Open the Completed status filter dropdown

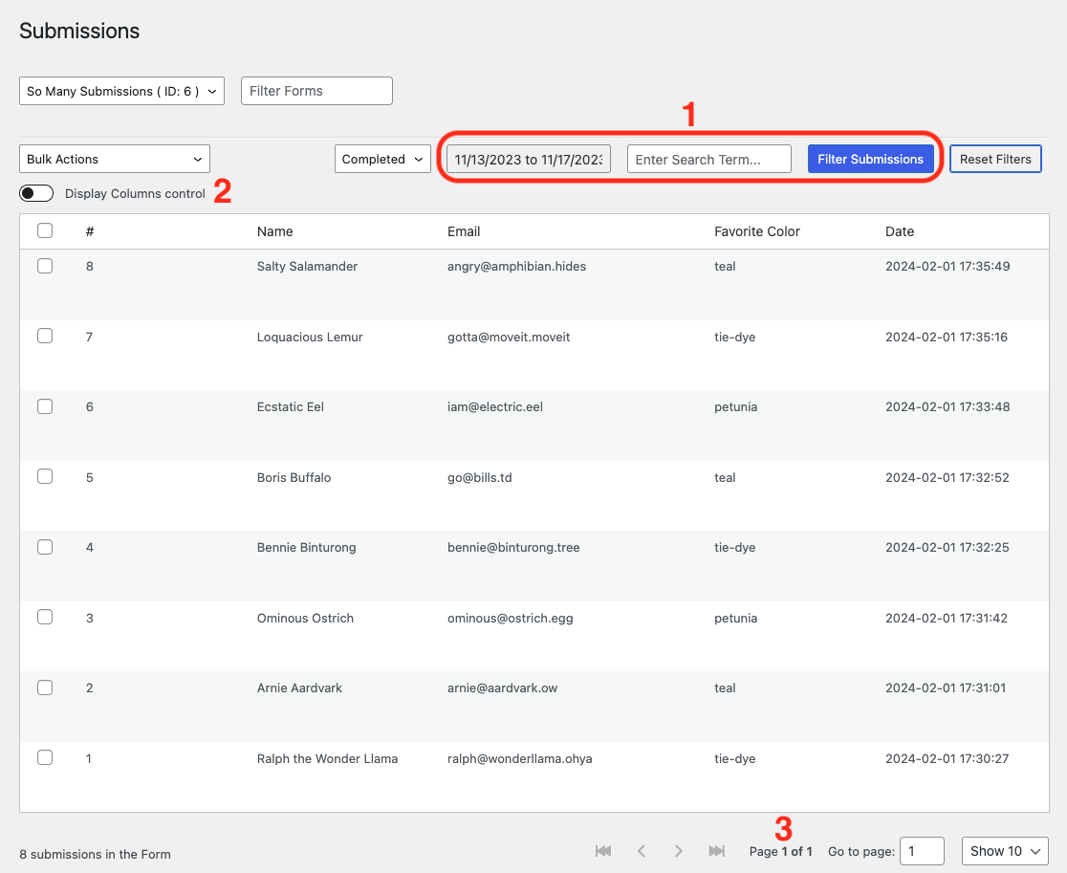coord(382,159)
